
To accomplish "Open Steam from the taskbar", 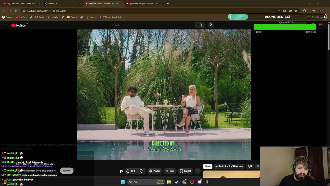I will coord(177,182).
